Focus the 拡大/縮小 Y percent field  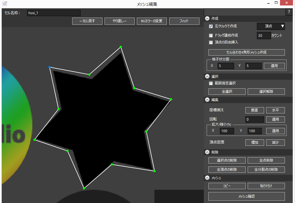pyautogui.click(x=255, y=131)
